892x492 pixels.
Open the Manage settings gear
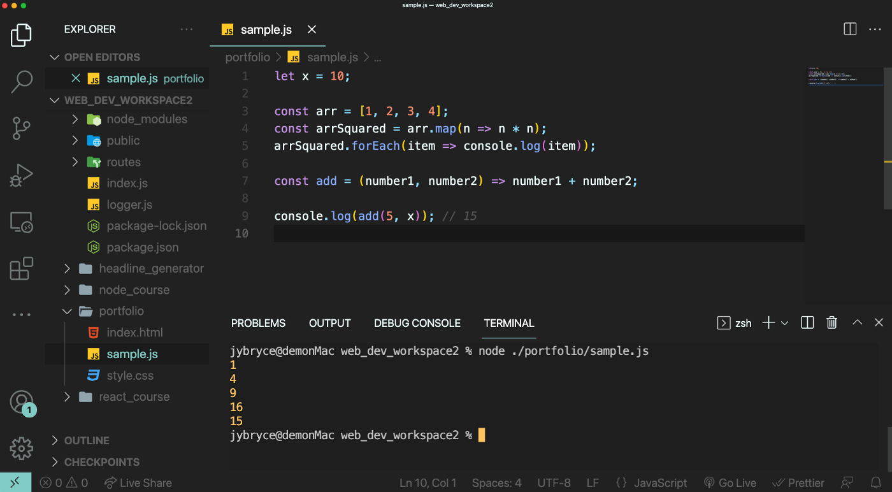point(21,448)
